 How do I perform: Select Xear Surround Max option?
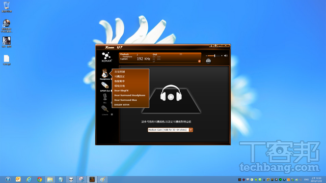[x=126, y=100]
